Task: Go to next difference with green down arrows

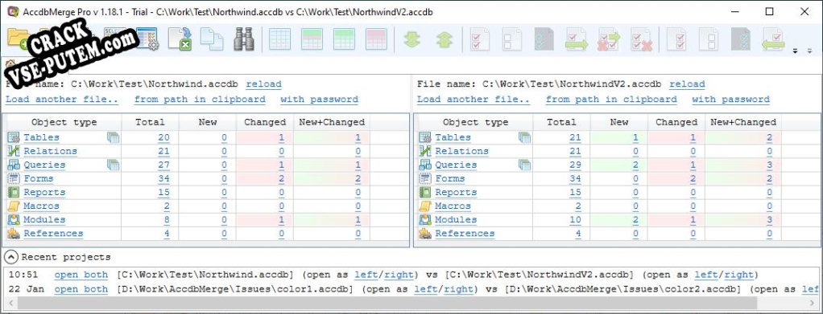Action: [x=412, y=39]
